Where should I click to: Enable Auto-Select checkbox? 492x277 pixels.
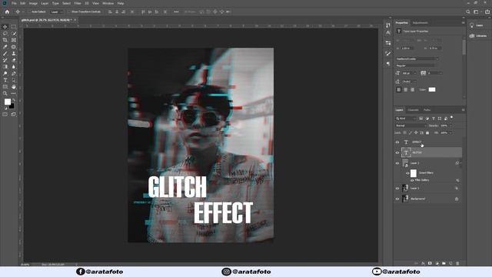(x=31, y=12)
